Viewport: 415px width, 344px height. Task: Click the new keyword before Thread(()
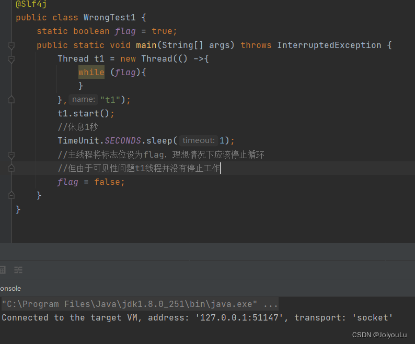pyautogui.click(x=128, y=58)
